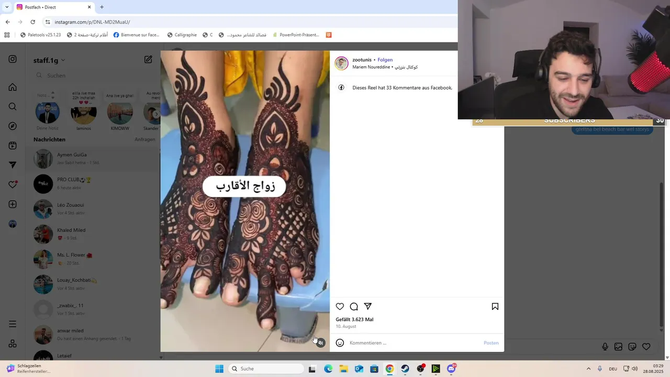
Task: Open the zootunis username link
Action: point(362,60)
